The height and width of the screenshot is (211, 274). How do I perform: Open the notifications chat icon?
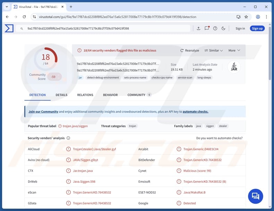click(207, 28)
